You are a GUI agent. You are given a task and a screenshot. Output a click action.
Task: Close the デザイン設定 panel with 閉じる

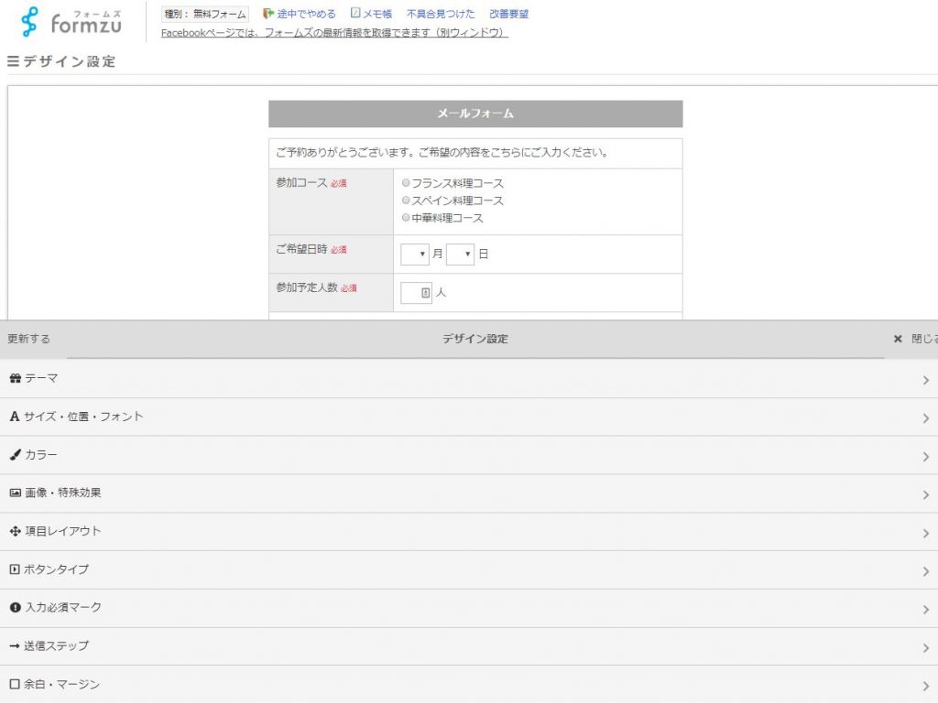click(915, 339)
